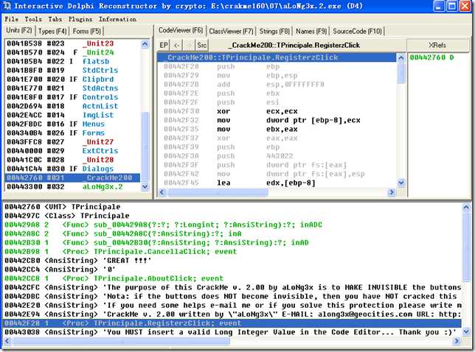Open the Plugins menu
Screen dimensions: 475x352
pos(80,19)
